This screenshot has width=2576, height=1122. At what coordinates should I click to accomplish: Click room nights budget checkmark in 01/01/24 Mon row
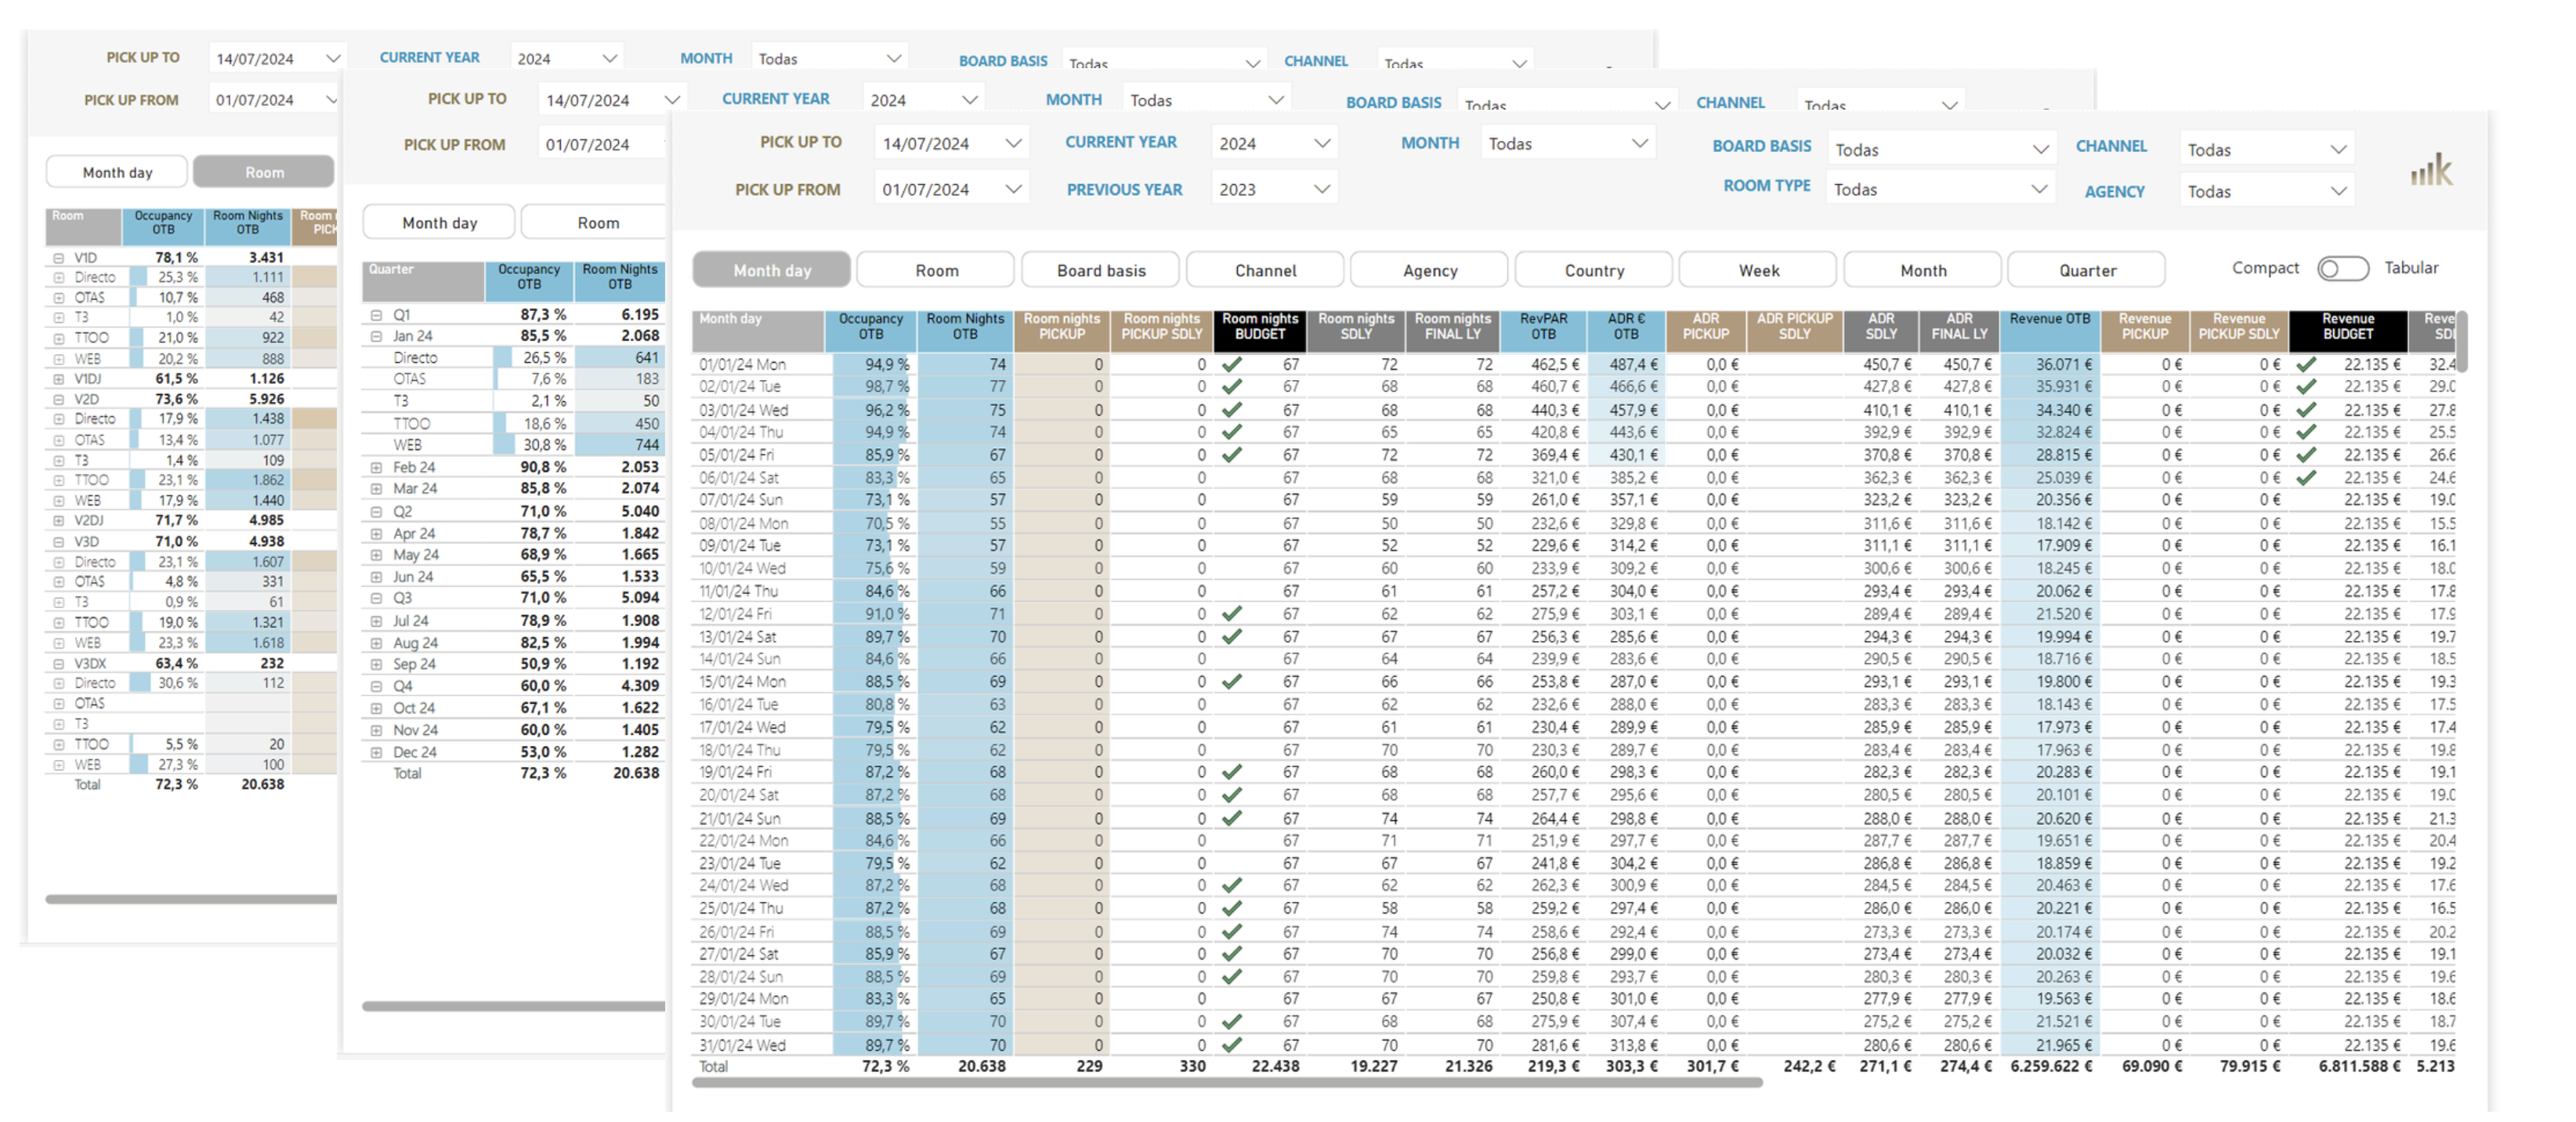pos(1232,365)
